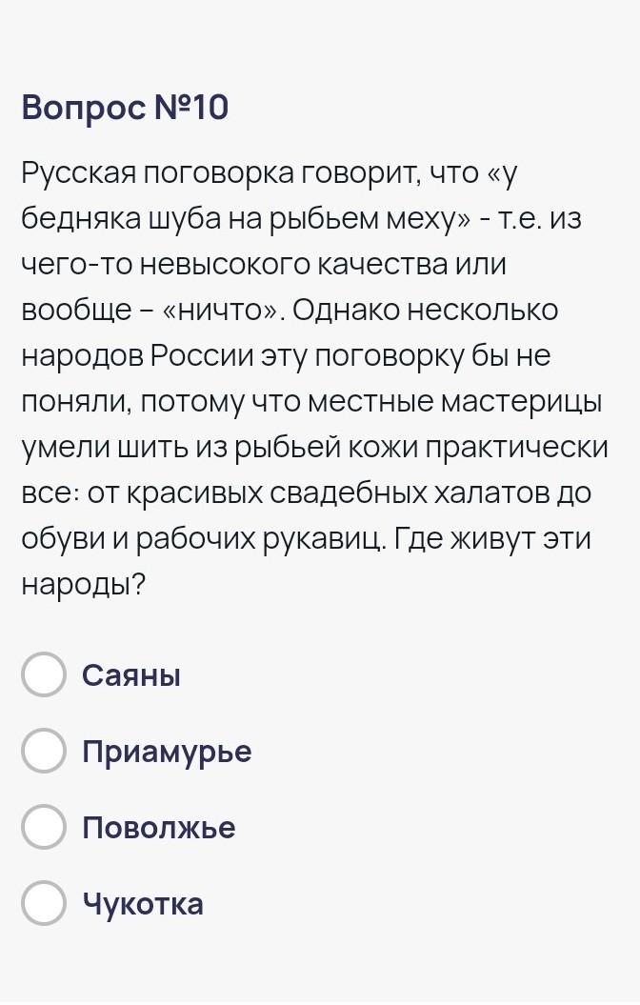Screen dimensions: 640x1005
Task: Select the Поволжье radio button
Action: (44, 828)
